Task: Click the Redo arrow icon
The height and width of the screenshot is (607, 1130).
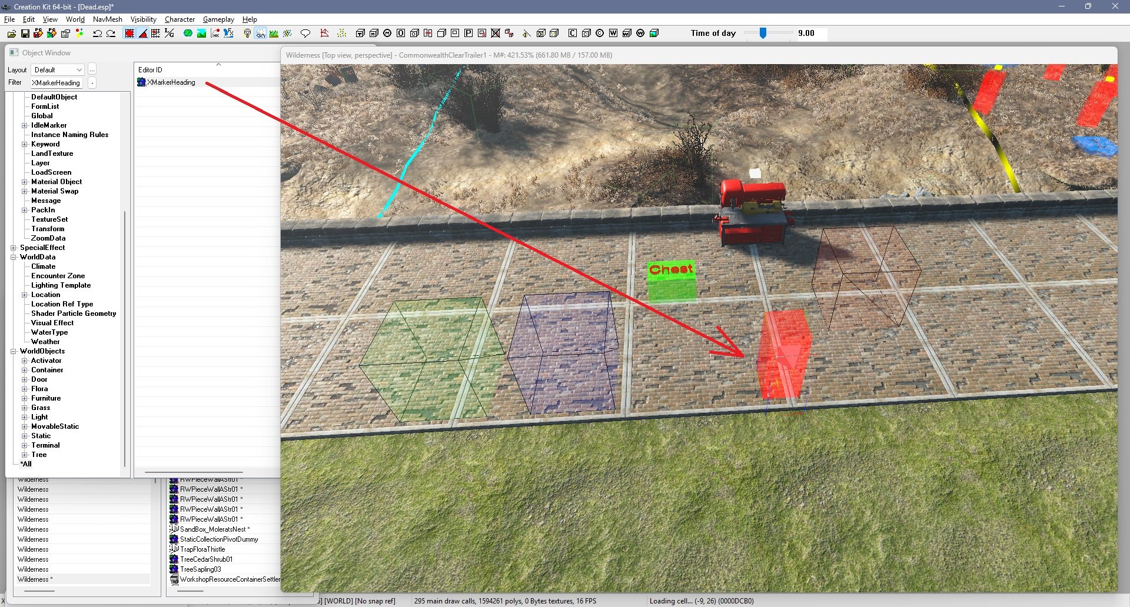Action: pos(111,34)
